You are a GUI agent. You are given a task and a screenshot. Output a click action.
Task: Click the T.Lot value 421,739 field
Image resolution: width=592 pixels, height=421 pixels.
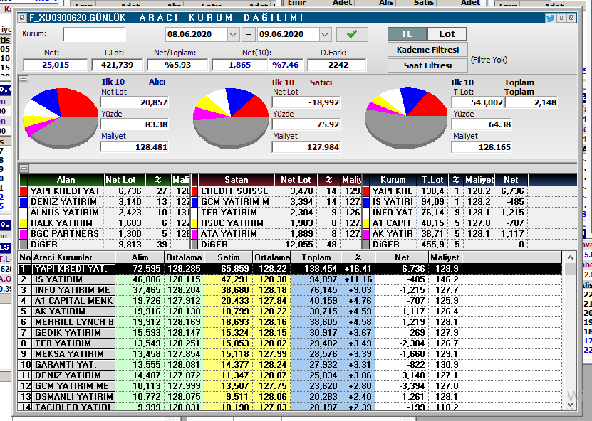117,65
